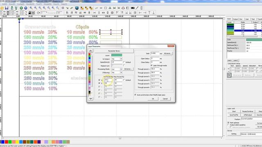Click the Parameter library button
262x147 pixels.
(114, 51)
